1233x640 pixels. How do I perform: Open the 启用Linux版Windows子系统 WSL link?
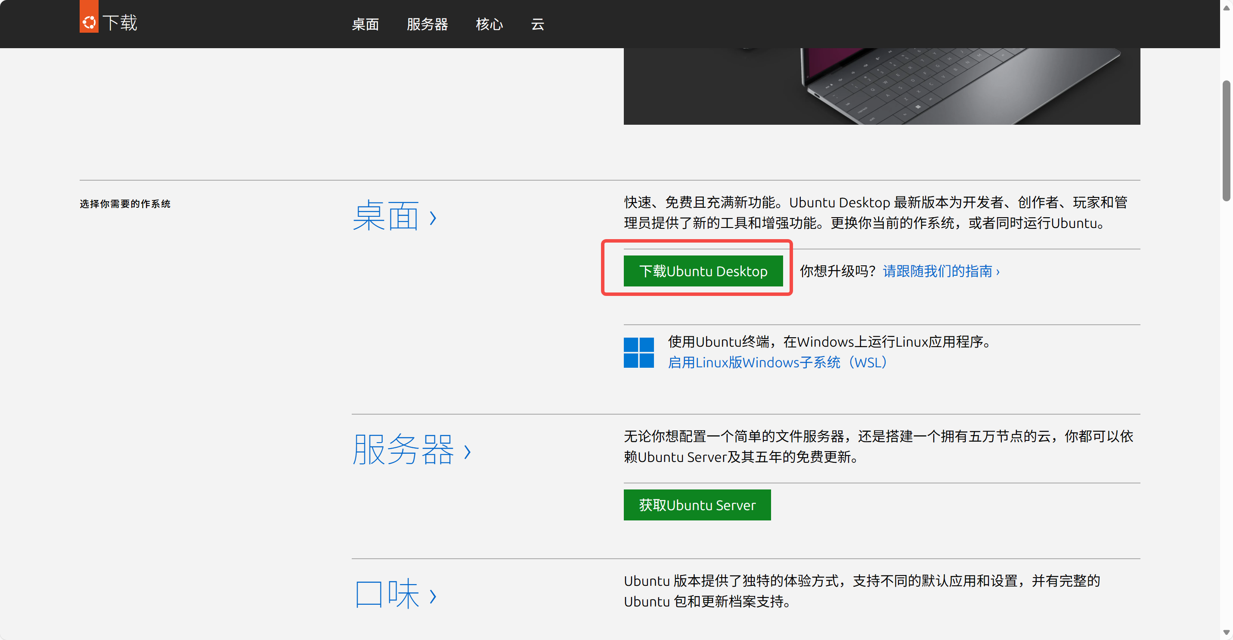click(x=778, y=363)
